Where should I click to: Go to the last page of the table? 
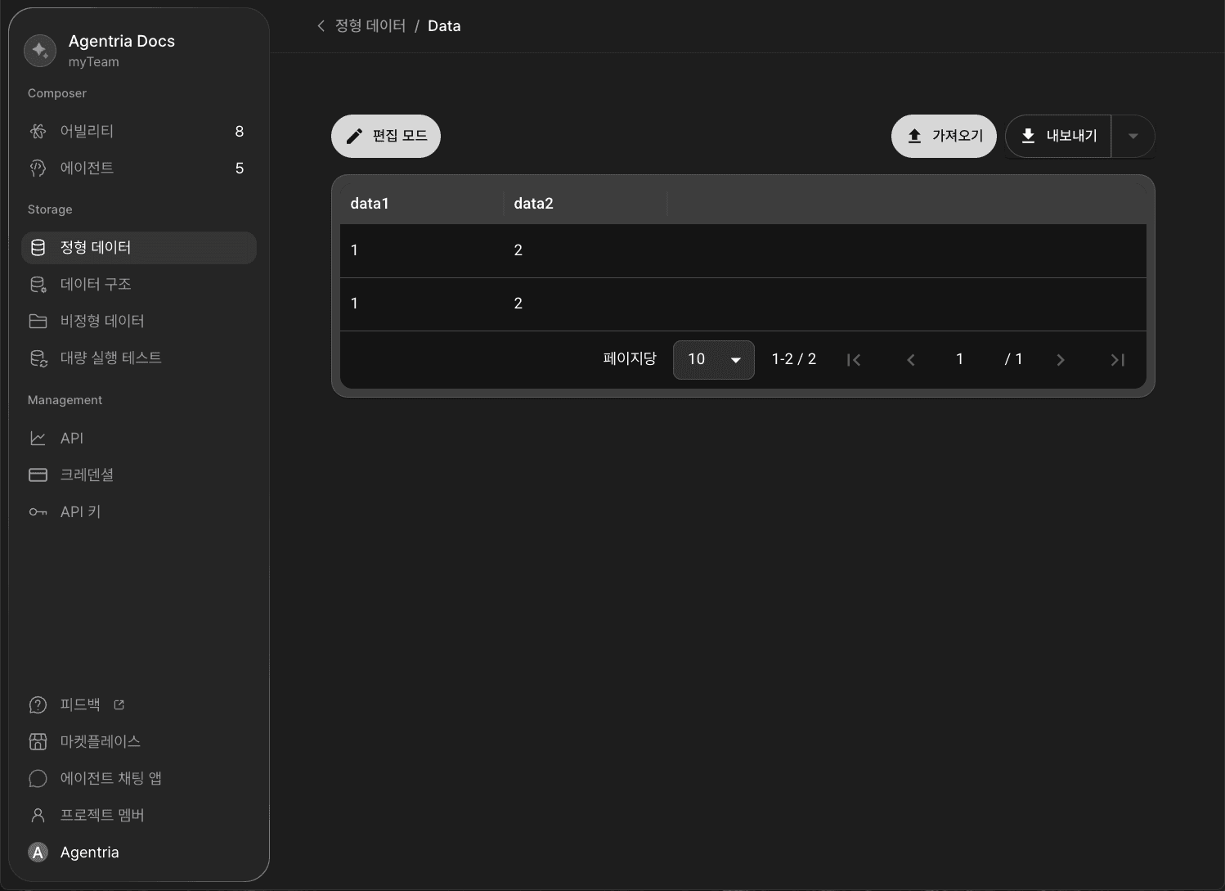[1118, 360]
